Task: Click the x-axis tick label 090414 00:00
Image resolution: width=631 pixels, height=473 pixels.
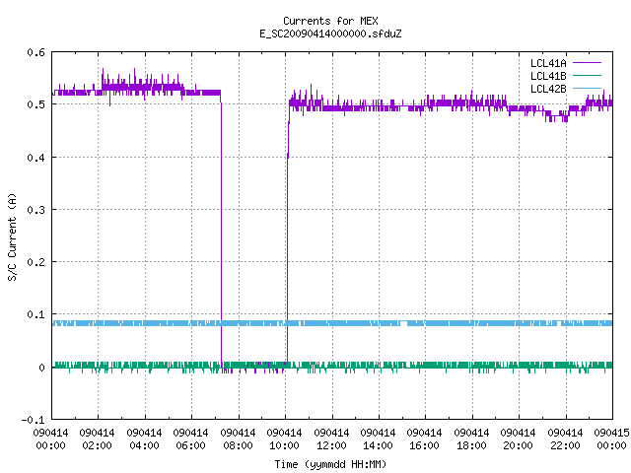Action: [x=50, y=439]
